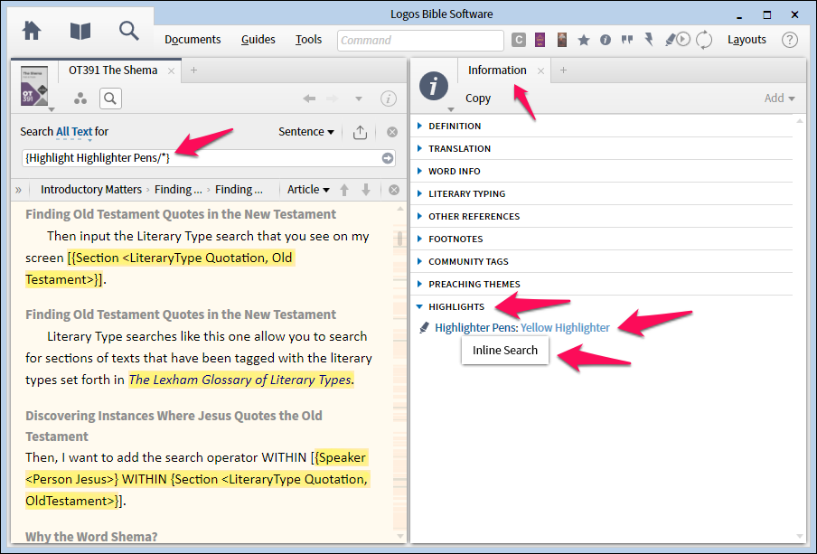Click the All Text search scope link
Screen dimensions: 817x554
coord(74,132)
